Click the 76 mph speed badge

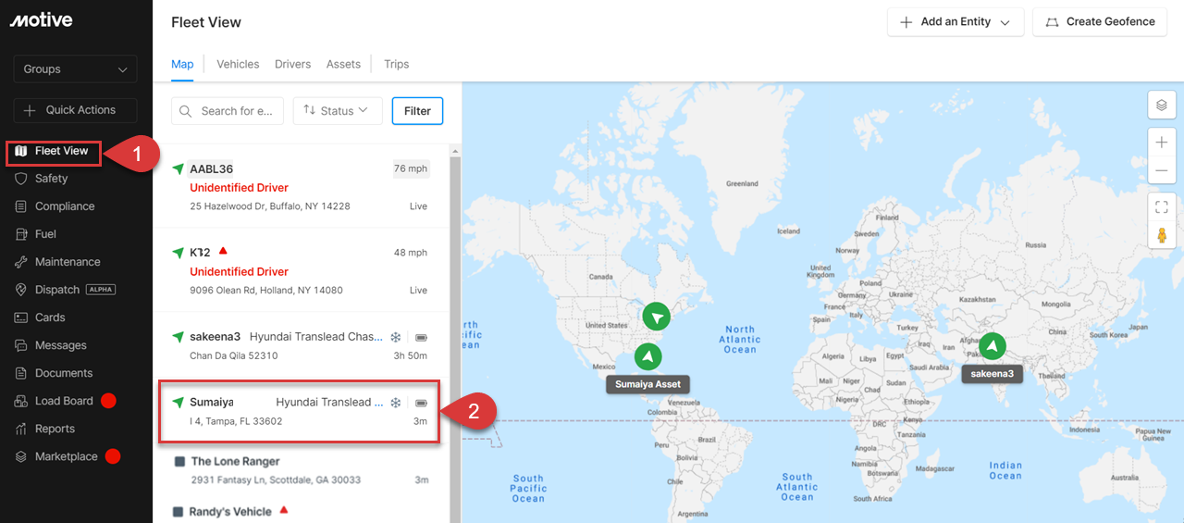click(x=411, y=168)
